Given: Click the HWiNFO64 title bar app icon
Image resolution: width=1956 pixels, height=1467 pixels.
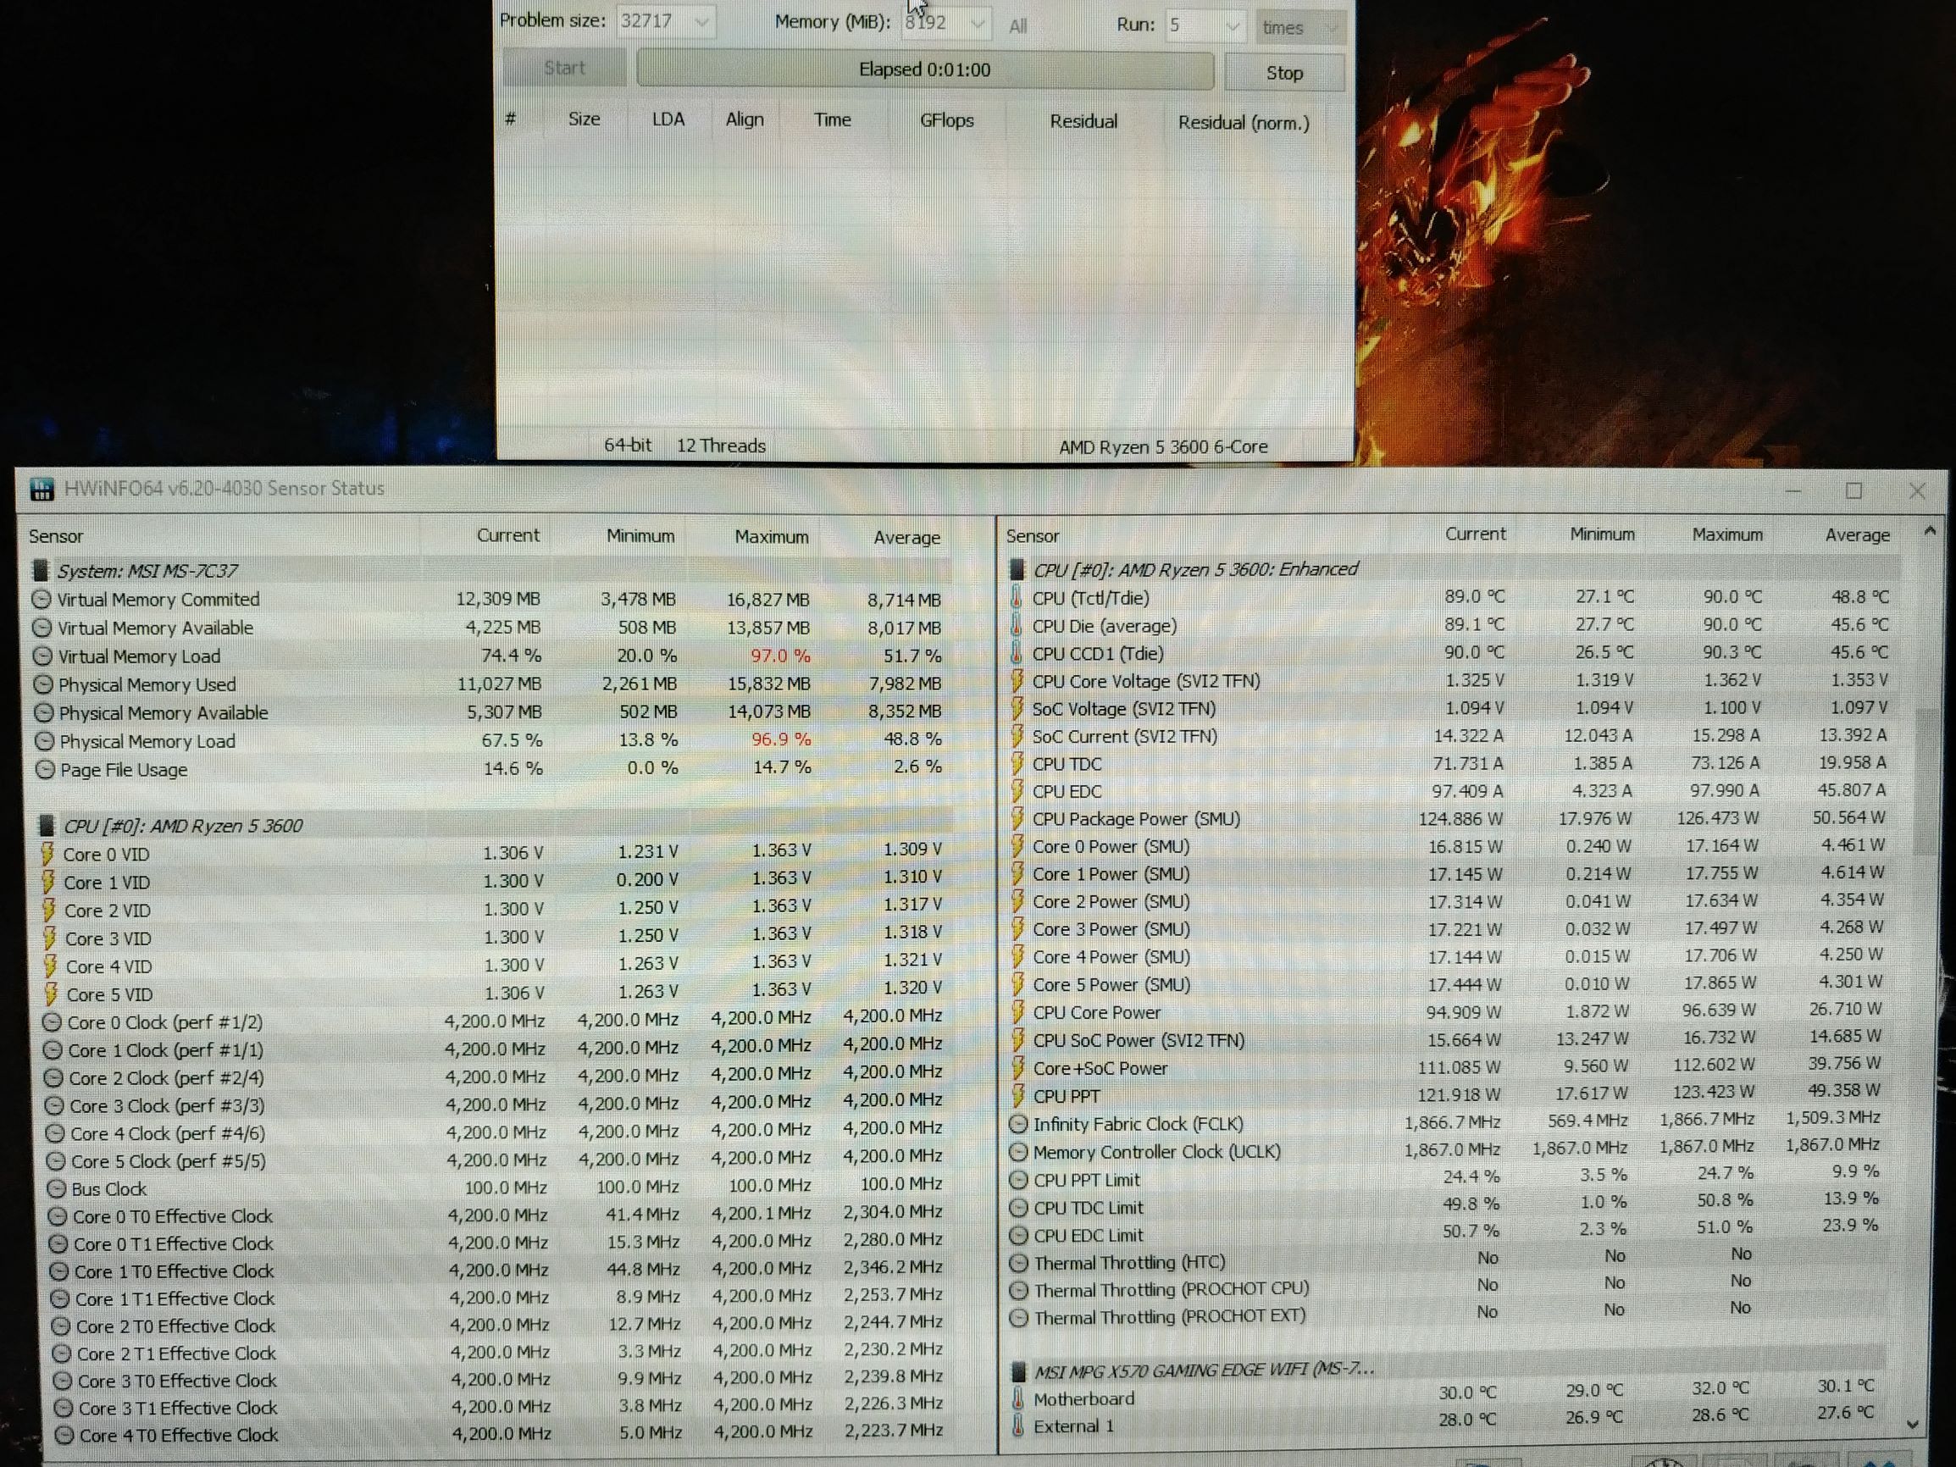Looking at the screenshot, I should pyautogui.click(x=42, y=489).
